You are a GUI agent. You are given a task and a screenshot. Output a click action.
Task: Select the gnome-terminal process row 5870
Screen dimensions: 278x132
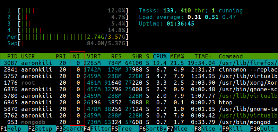tap(139, 109)
